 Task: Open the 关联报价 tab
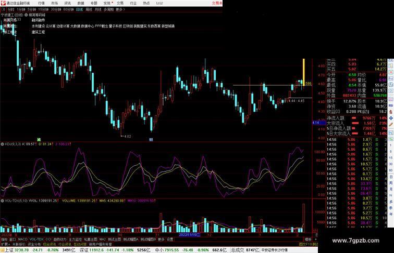click(x=19, y=244)
